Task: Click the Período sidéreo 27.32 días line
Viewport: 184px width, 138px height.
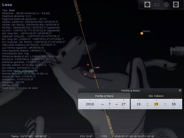Action: (24, 65)
